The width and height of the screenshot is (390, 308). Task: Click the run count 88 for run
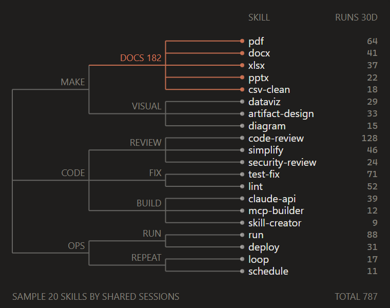point(373,235)
